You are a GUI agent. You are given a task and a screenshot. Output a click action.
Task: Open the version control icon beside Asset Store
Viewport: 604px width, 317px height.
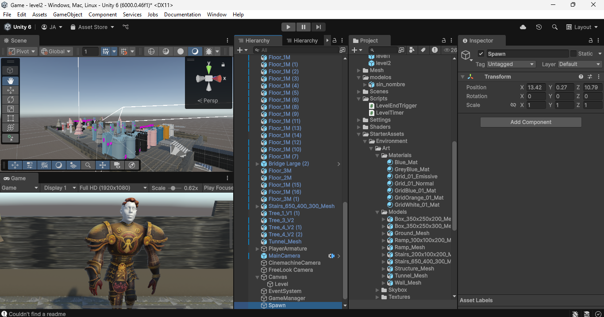click(x=126, y=27)
